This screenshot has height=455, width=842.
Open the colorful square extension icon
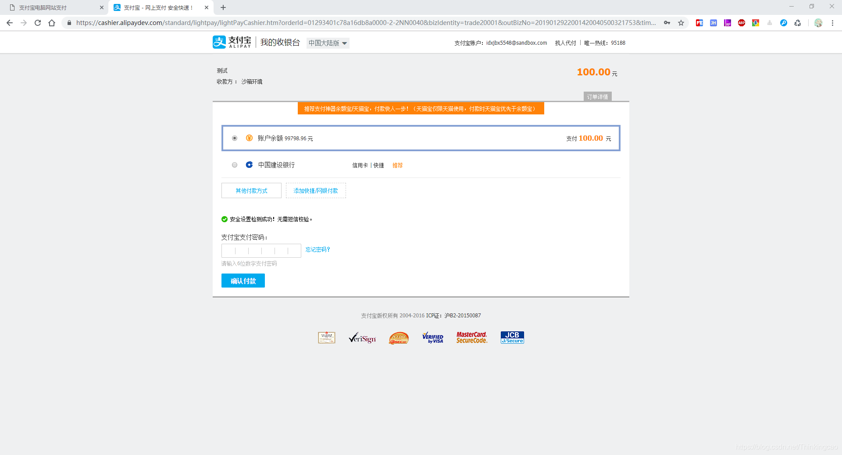(756, 23)
